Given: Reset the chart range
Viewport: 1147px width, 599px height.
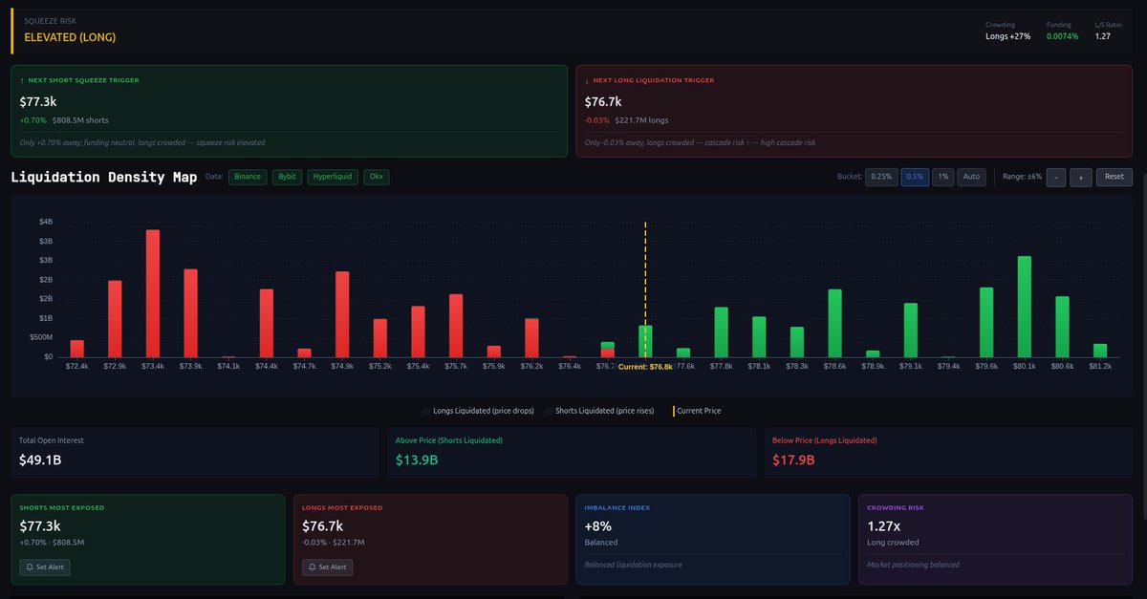Looking at the screenshot, I should [1115, 177].
